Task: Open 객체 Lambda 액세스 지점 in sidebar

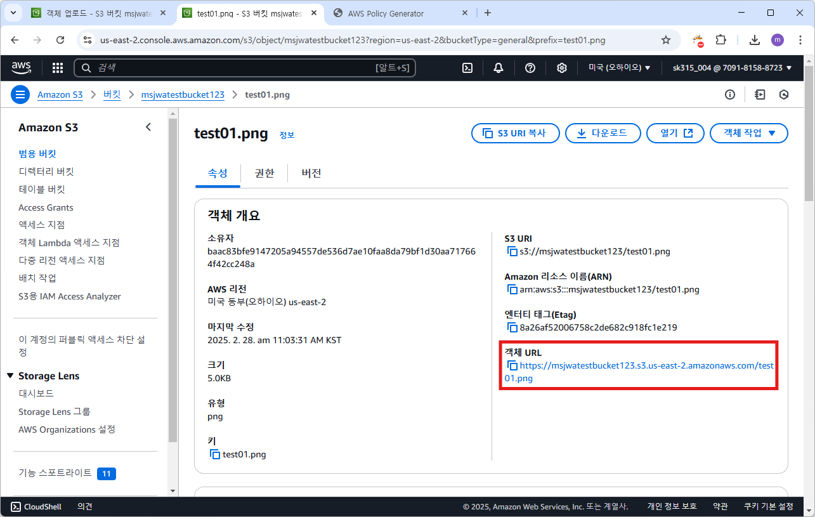Action: click(x=69, y=242)
